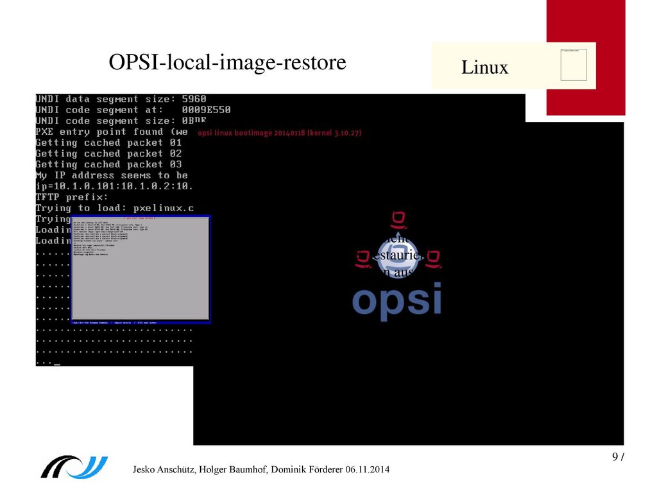The width and height of the screenshot is (657, 493).
Task: Click "Getting cached packet 02" line
Action: point(108,153)
